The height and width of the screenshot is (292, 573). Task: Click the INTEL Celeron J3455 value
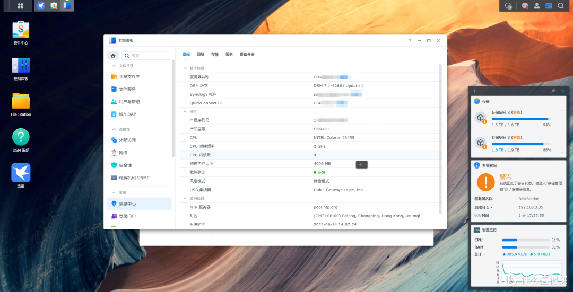pyautogui.click(x=334, y=138)
